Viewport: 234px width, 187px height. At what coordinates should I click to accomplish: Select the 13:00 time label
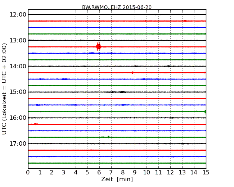(x=18, y=40)
